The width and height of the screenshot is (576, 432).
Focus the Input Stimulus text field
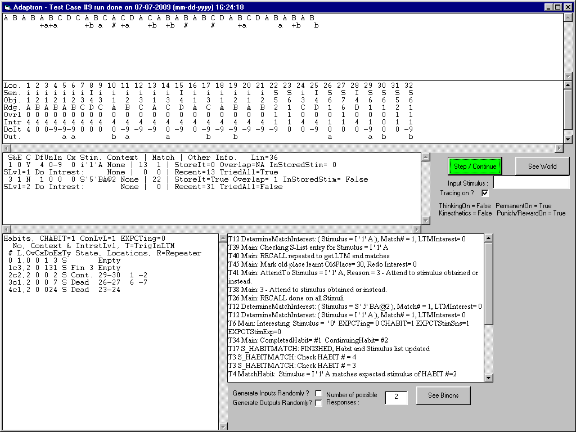(531, 183)
